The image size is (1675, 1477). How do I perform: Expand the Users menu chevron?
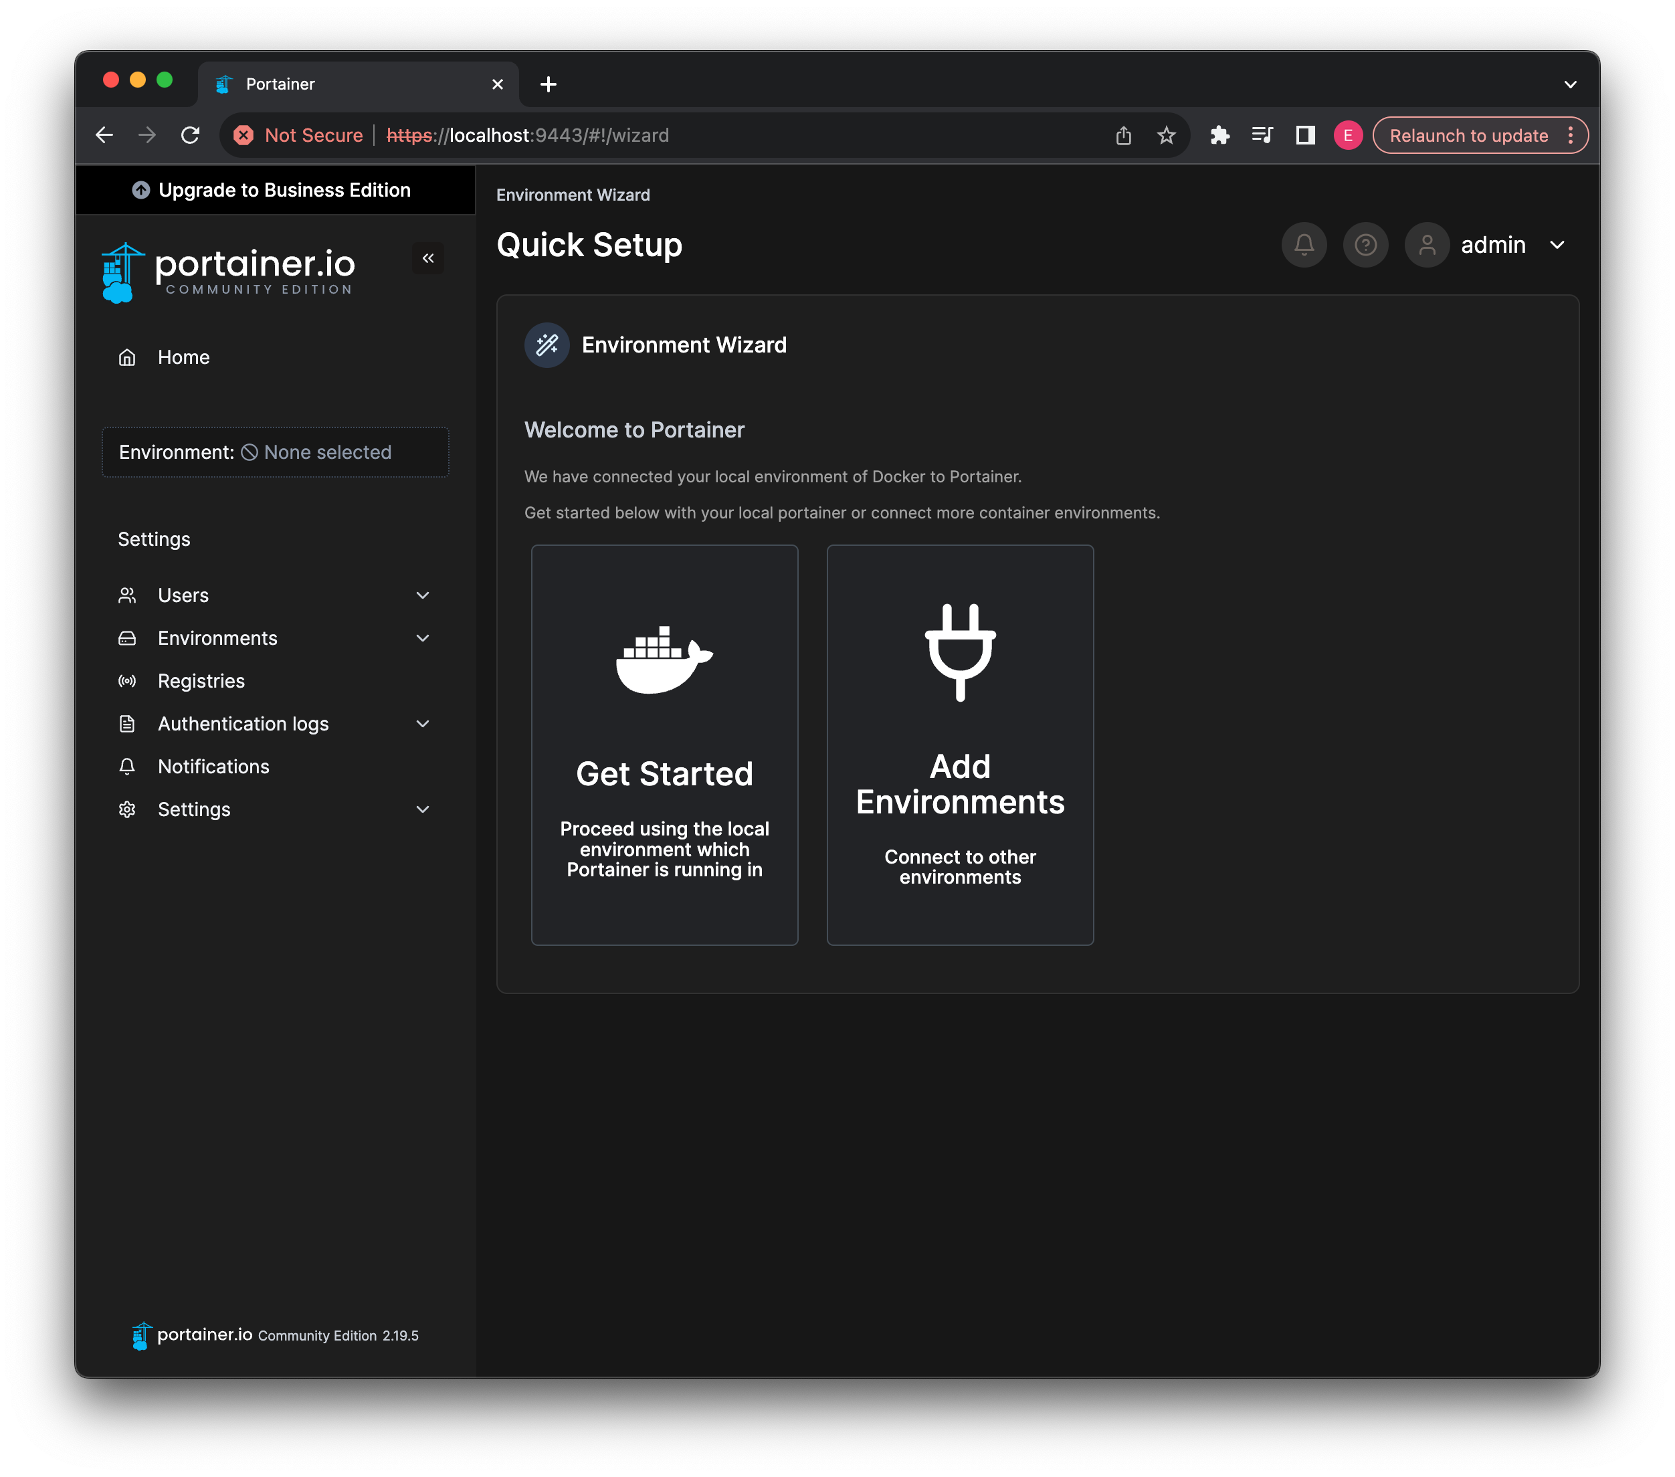click(423, 595)
